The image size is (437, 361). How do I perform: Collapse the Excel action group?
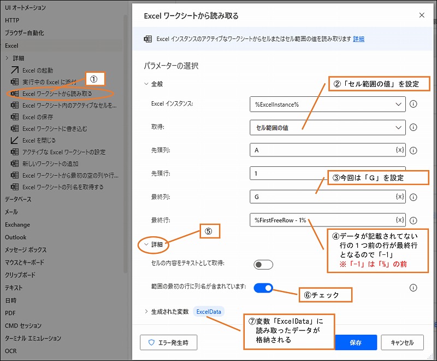point(11,45)
